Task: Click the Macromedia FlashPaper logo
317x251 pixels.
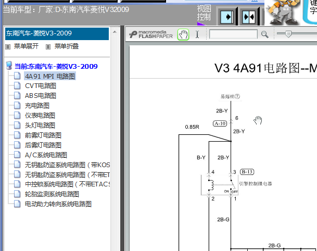Action: pos(151,34)
